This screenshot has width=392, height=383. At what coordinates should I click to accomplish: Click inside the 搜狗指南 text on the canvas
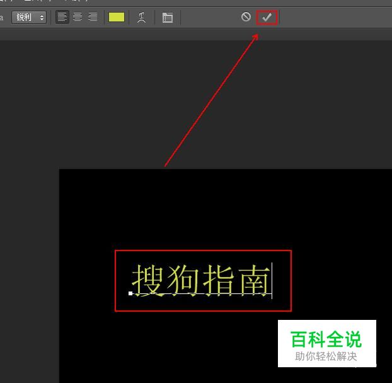click(201, 280)
